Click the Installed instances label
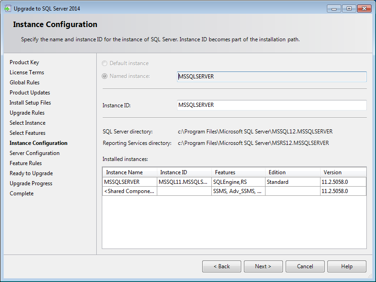 125,159
